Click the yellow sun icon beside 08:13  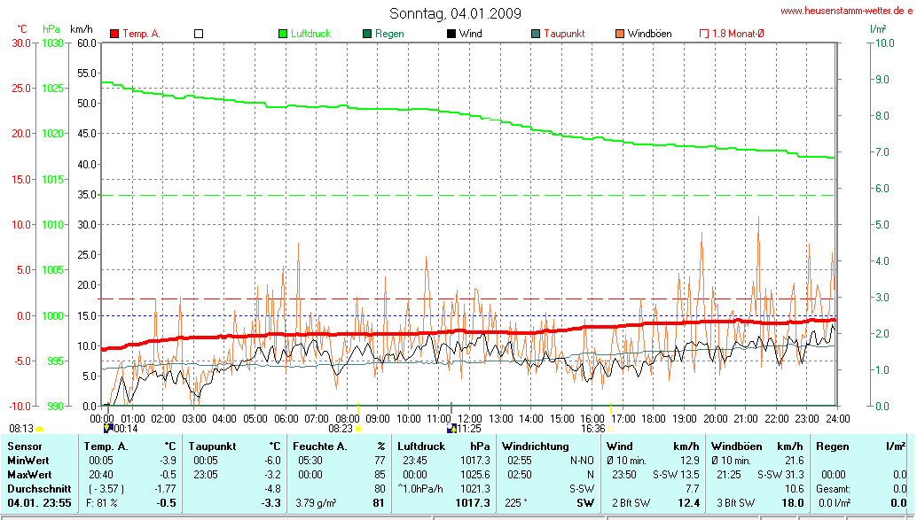coord(40,428)
